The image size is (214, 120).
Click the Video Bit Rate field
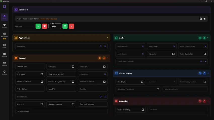click(x=30, y=89)
